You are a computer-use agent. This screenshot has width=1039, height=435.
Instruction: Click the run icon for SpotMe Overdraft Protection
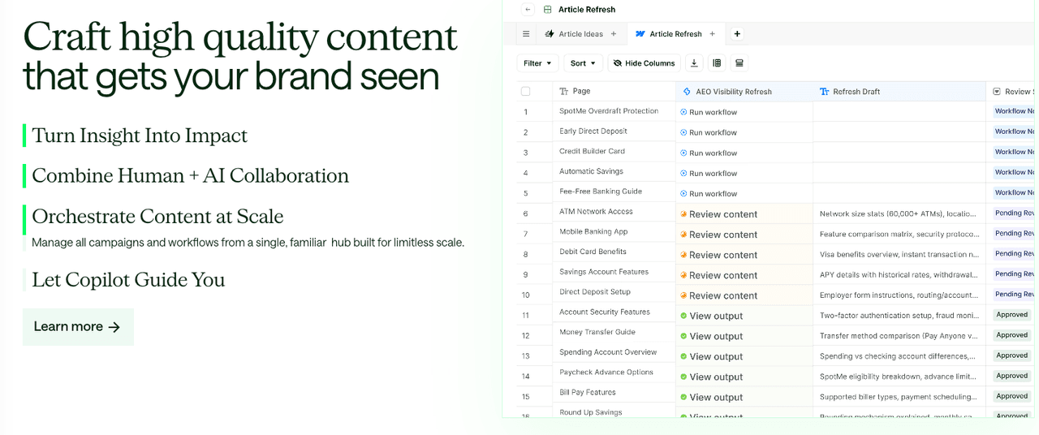tap(683, 112)
